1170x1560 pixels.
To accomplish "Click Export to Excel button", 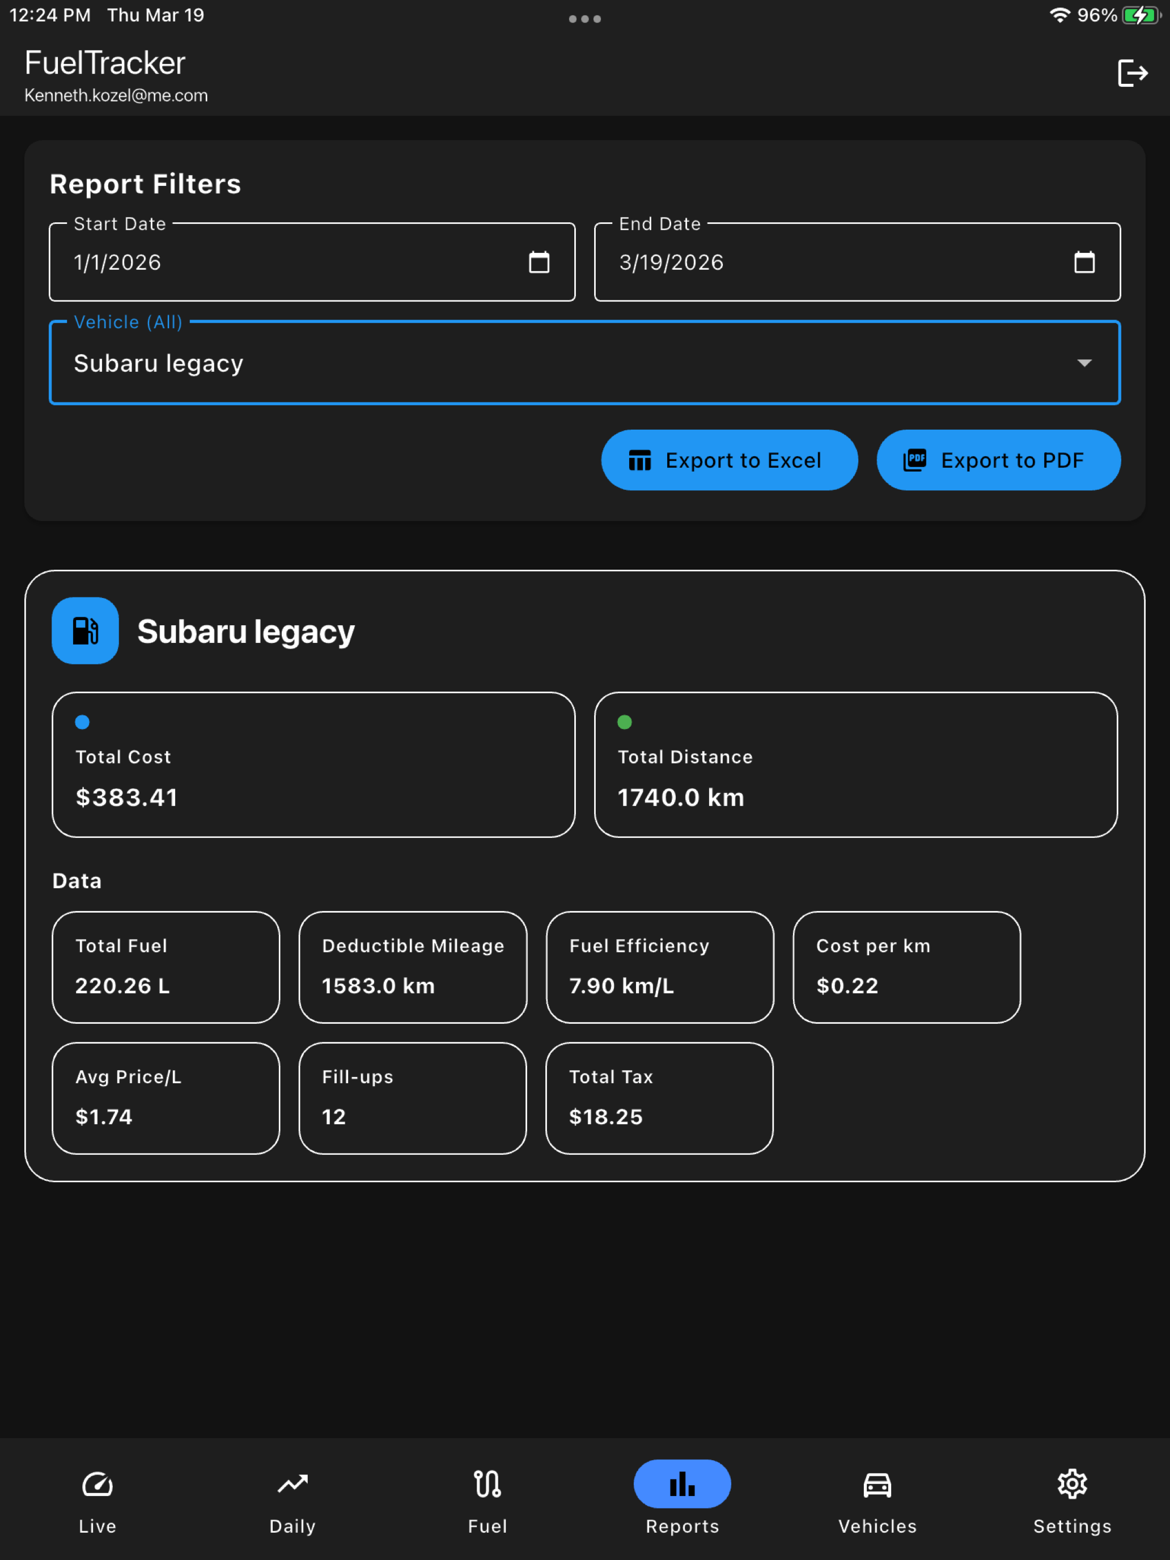I will point(729,460).
